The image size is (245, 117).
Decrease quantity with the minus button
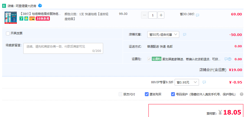click(144, 15)
